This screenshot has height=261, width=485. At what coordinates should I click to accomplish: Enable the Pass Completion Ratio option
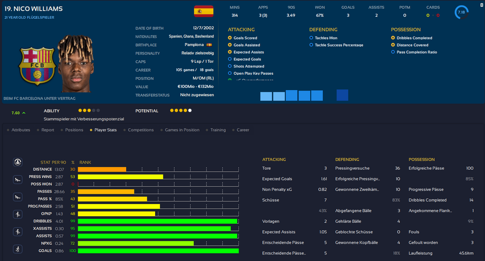tap(393, 52)
